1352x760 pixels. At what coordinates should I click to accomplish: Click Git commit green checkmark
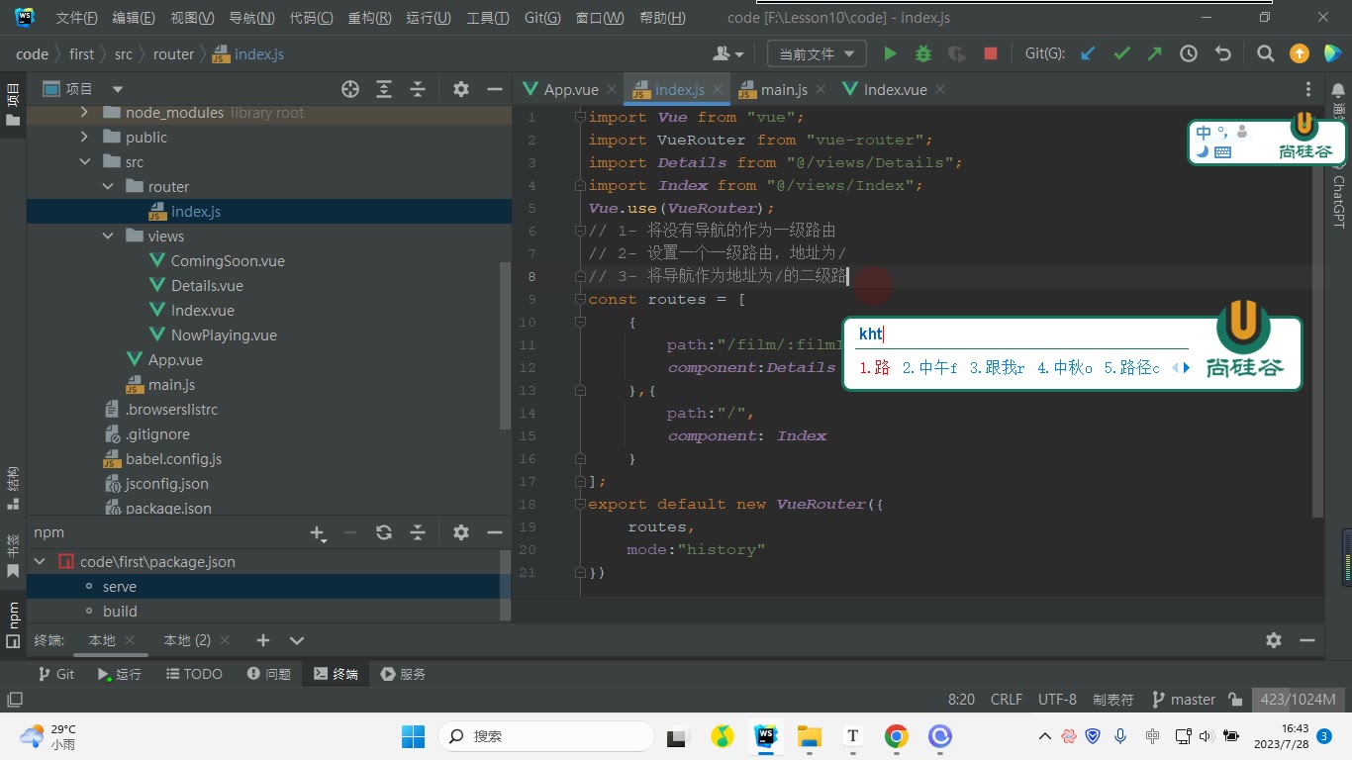tap(1121, 53)
